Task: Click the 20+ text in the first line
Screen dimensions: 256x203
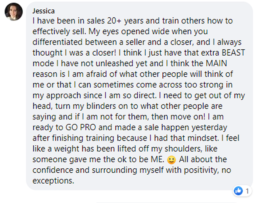Action: click(114, 21)
